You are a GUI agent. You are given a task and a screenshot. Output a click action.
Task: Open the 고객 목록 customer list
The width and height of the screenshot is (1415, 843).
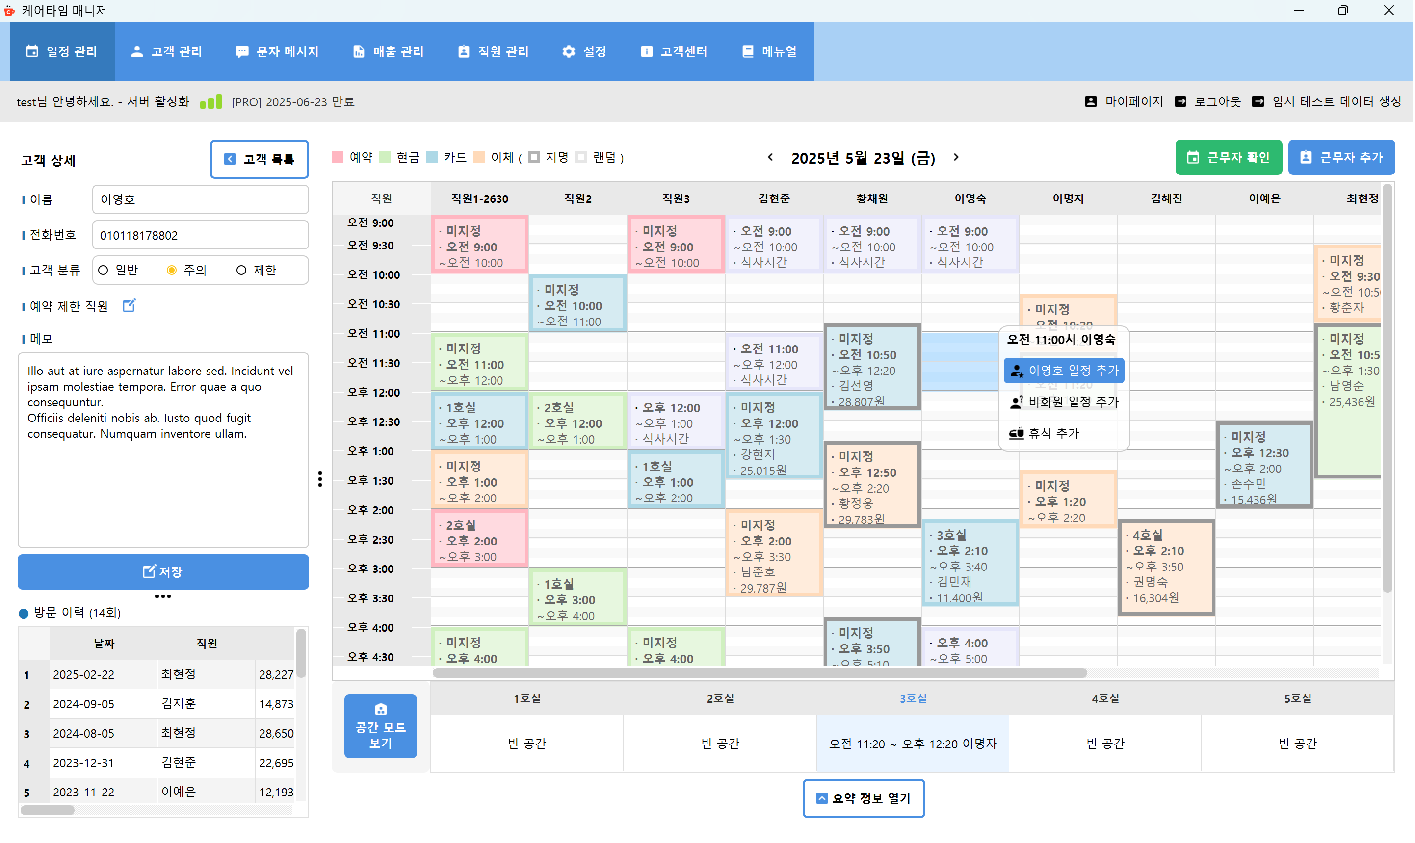[259, 160]
